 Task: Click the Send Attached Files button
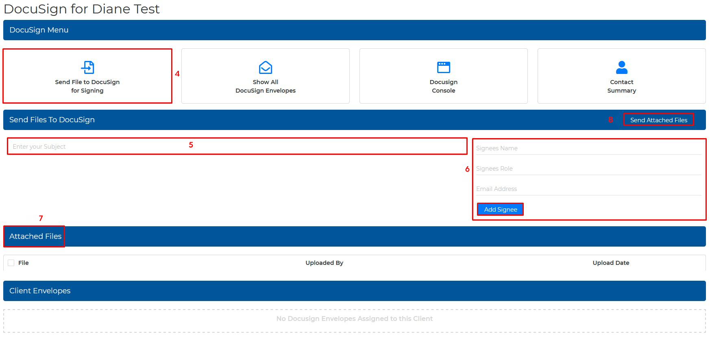[659, 120]
